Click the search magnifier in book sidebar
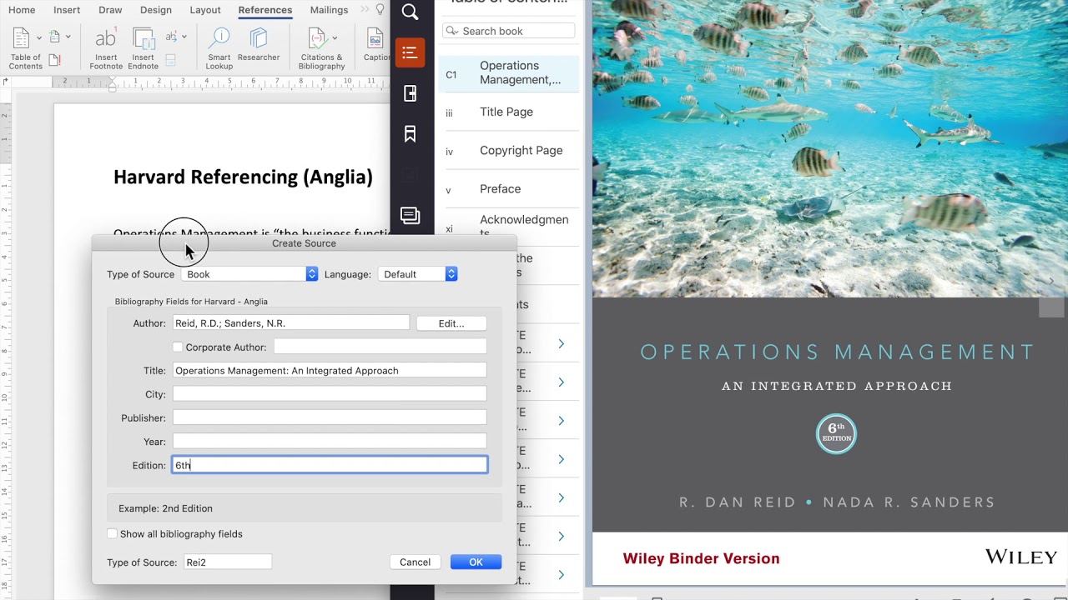Image resolution: width=1068 pixels, height=600 pixels. click(410, 12)
